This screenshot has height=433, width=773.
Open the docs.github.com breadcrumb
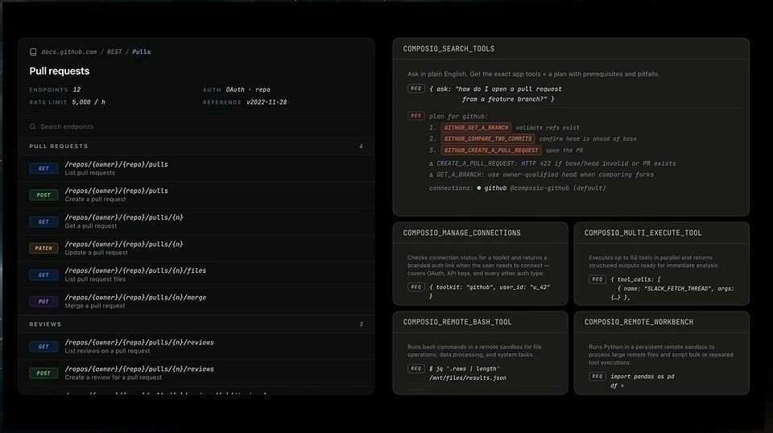click(x=69, y=52)
